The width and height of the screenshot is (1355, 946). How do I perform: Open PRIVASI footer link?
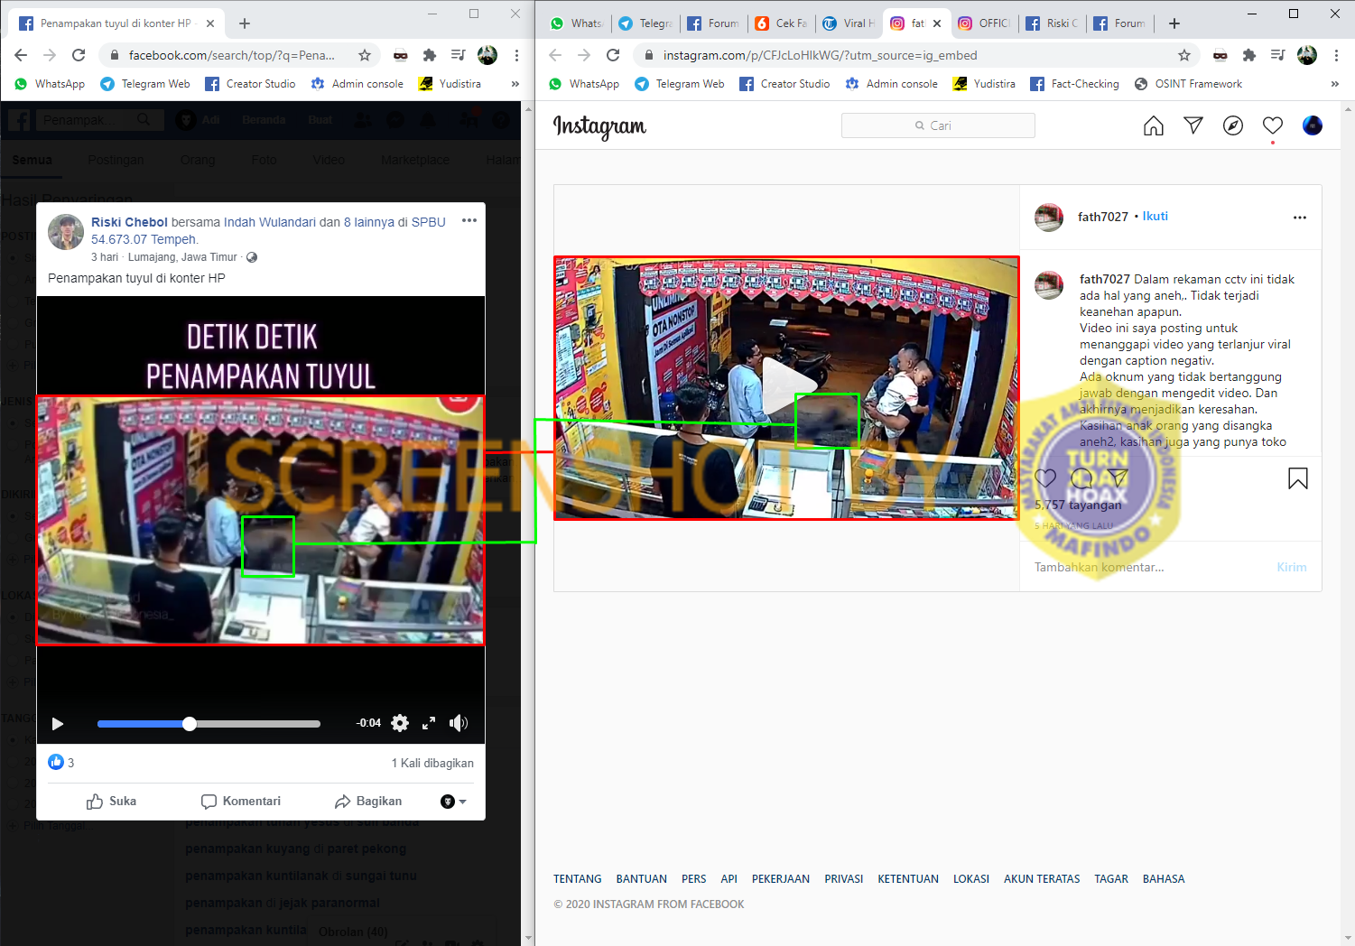coord(843,879)
